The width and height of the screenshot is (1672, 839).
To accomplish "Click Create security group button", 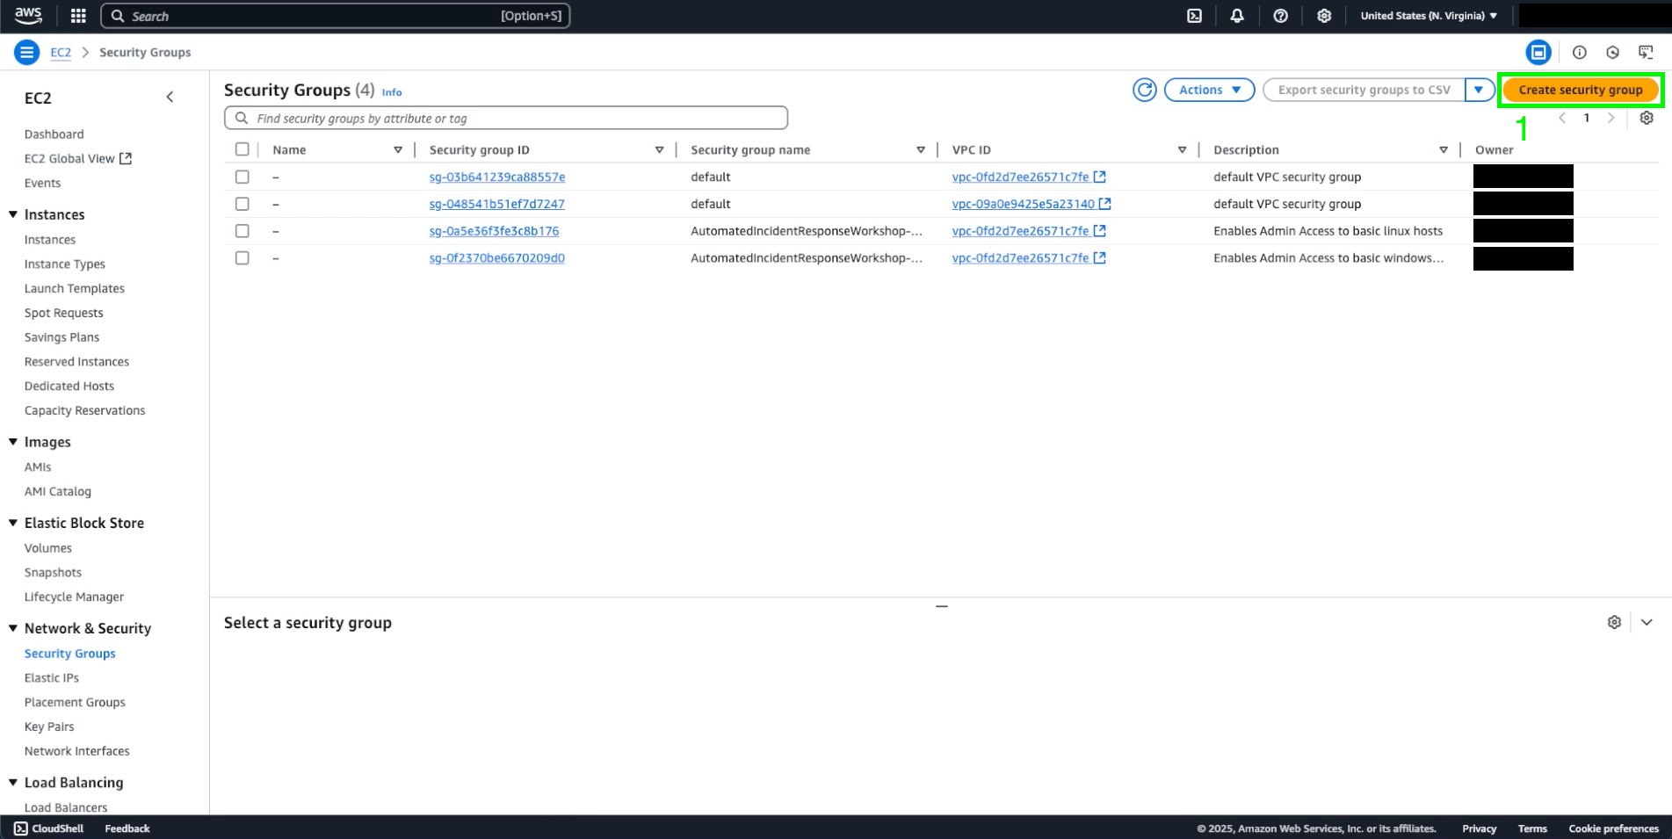I will tap(1580, 90).
